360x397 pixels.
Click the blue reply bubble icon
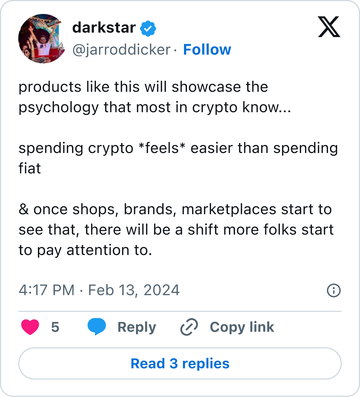coord(97,326)
